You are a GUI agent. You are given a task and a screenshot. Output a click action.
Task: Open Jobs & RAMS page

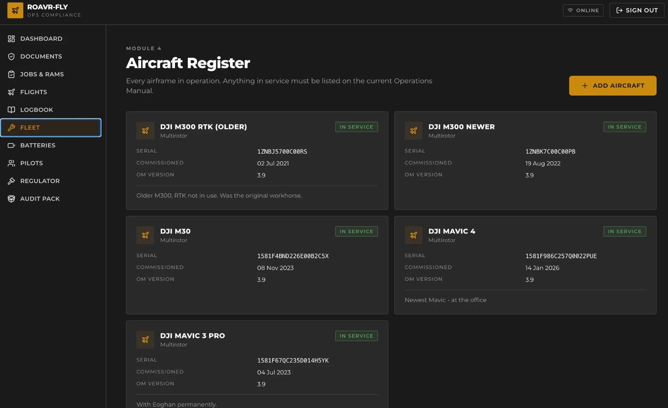coord(51,74)
